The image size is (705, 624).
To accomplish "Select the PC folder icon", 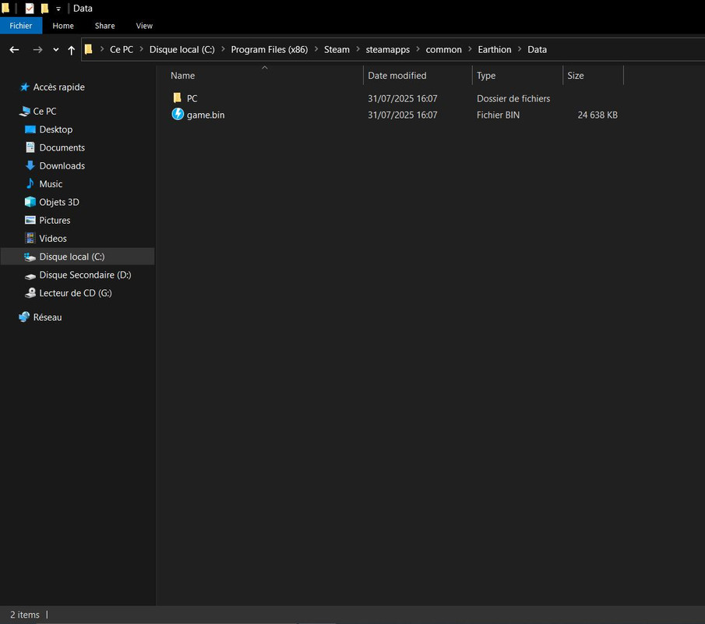I will pos(177,97).
